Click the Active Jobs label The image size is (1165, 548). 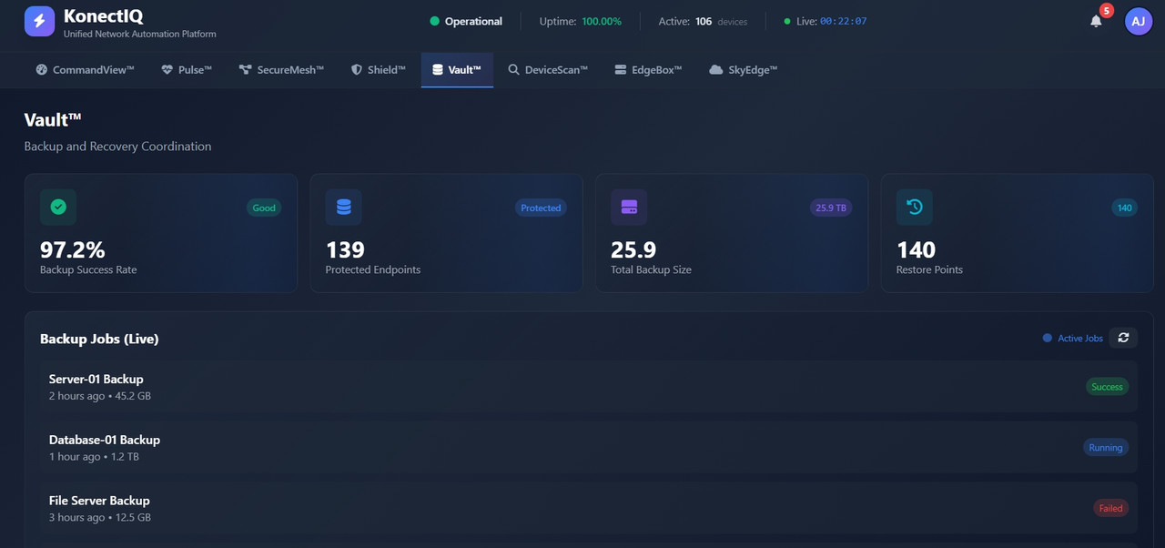pyautogui.click(x=1080, y=339)
